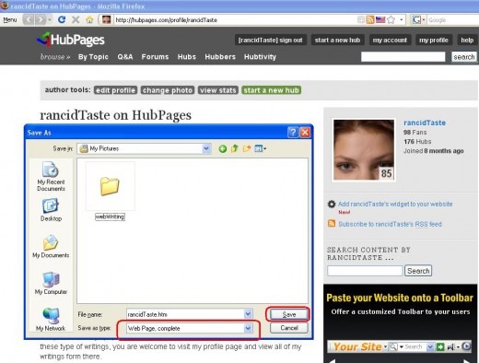Screen dimensions: 479x363
Task: Click the widget gear icon
Action: click(332, 205)
